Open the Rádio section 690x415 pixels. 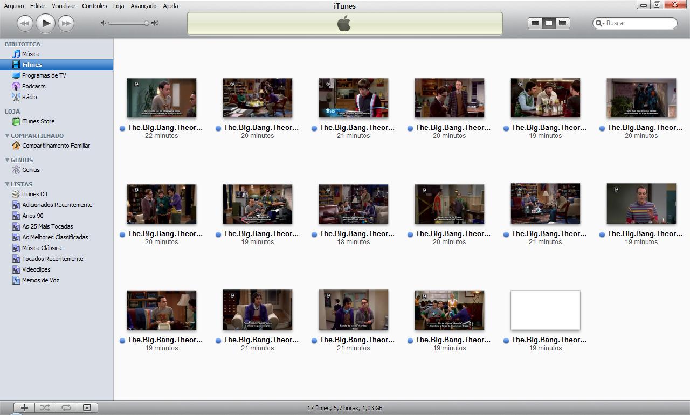click(x=29, y=97)
